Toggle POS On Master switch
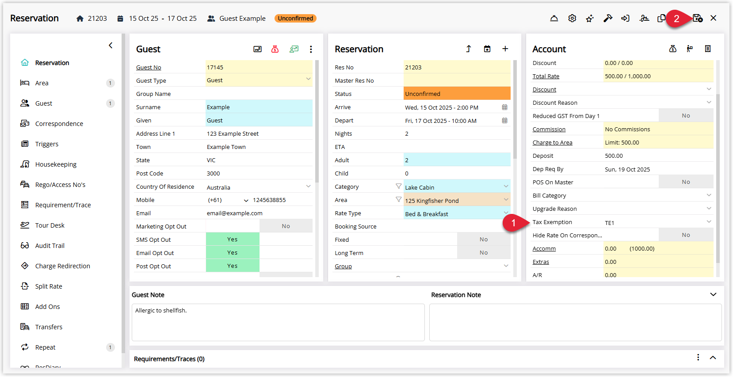Viewport: 733px width, 377px height. [x=659, y=182]
